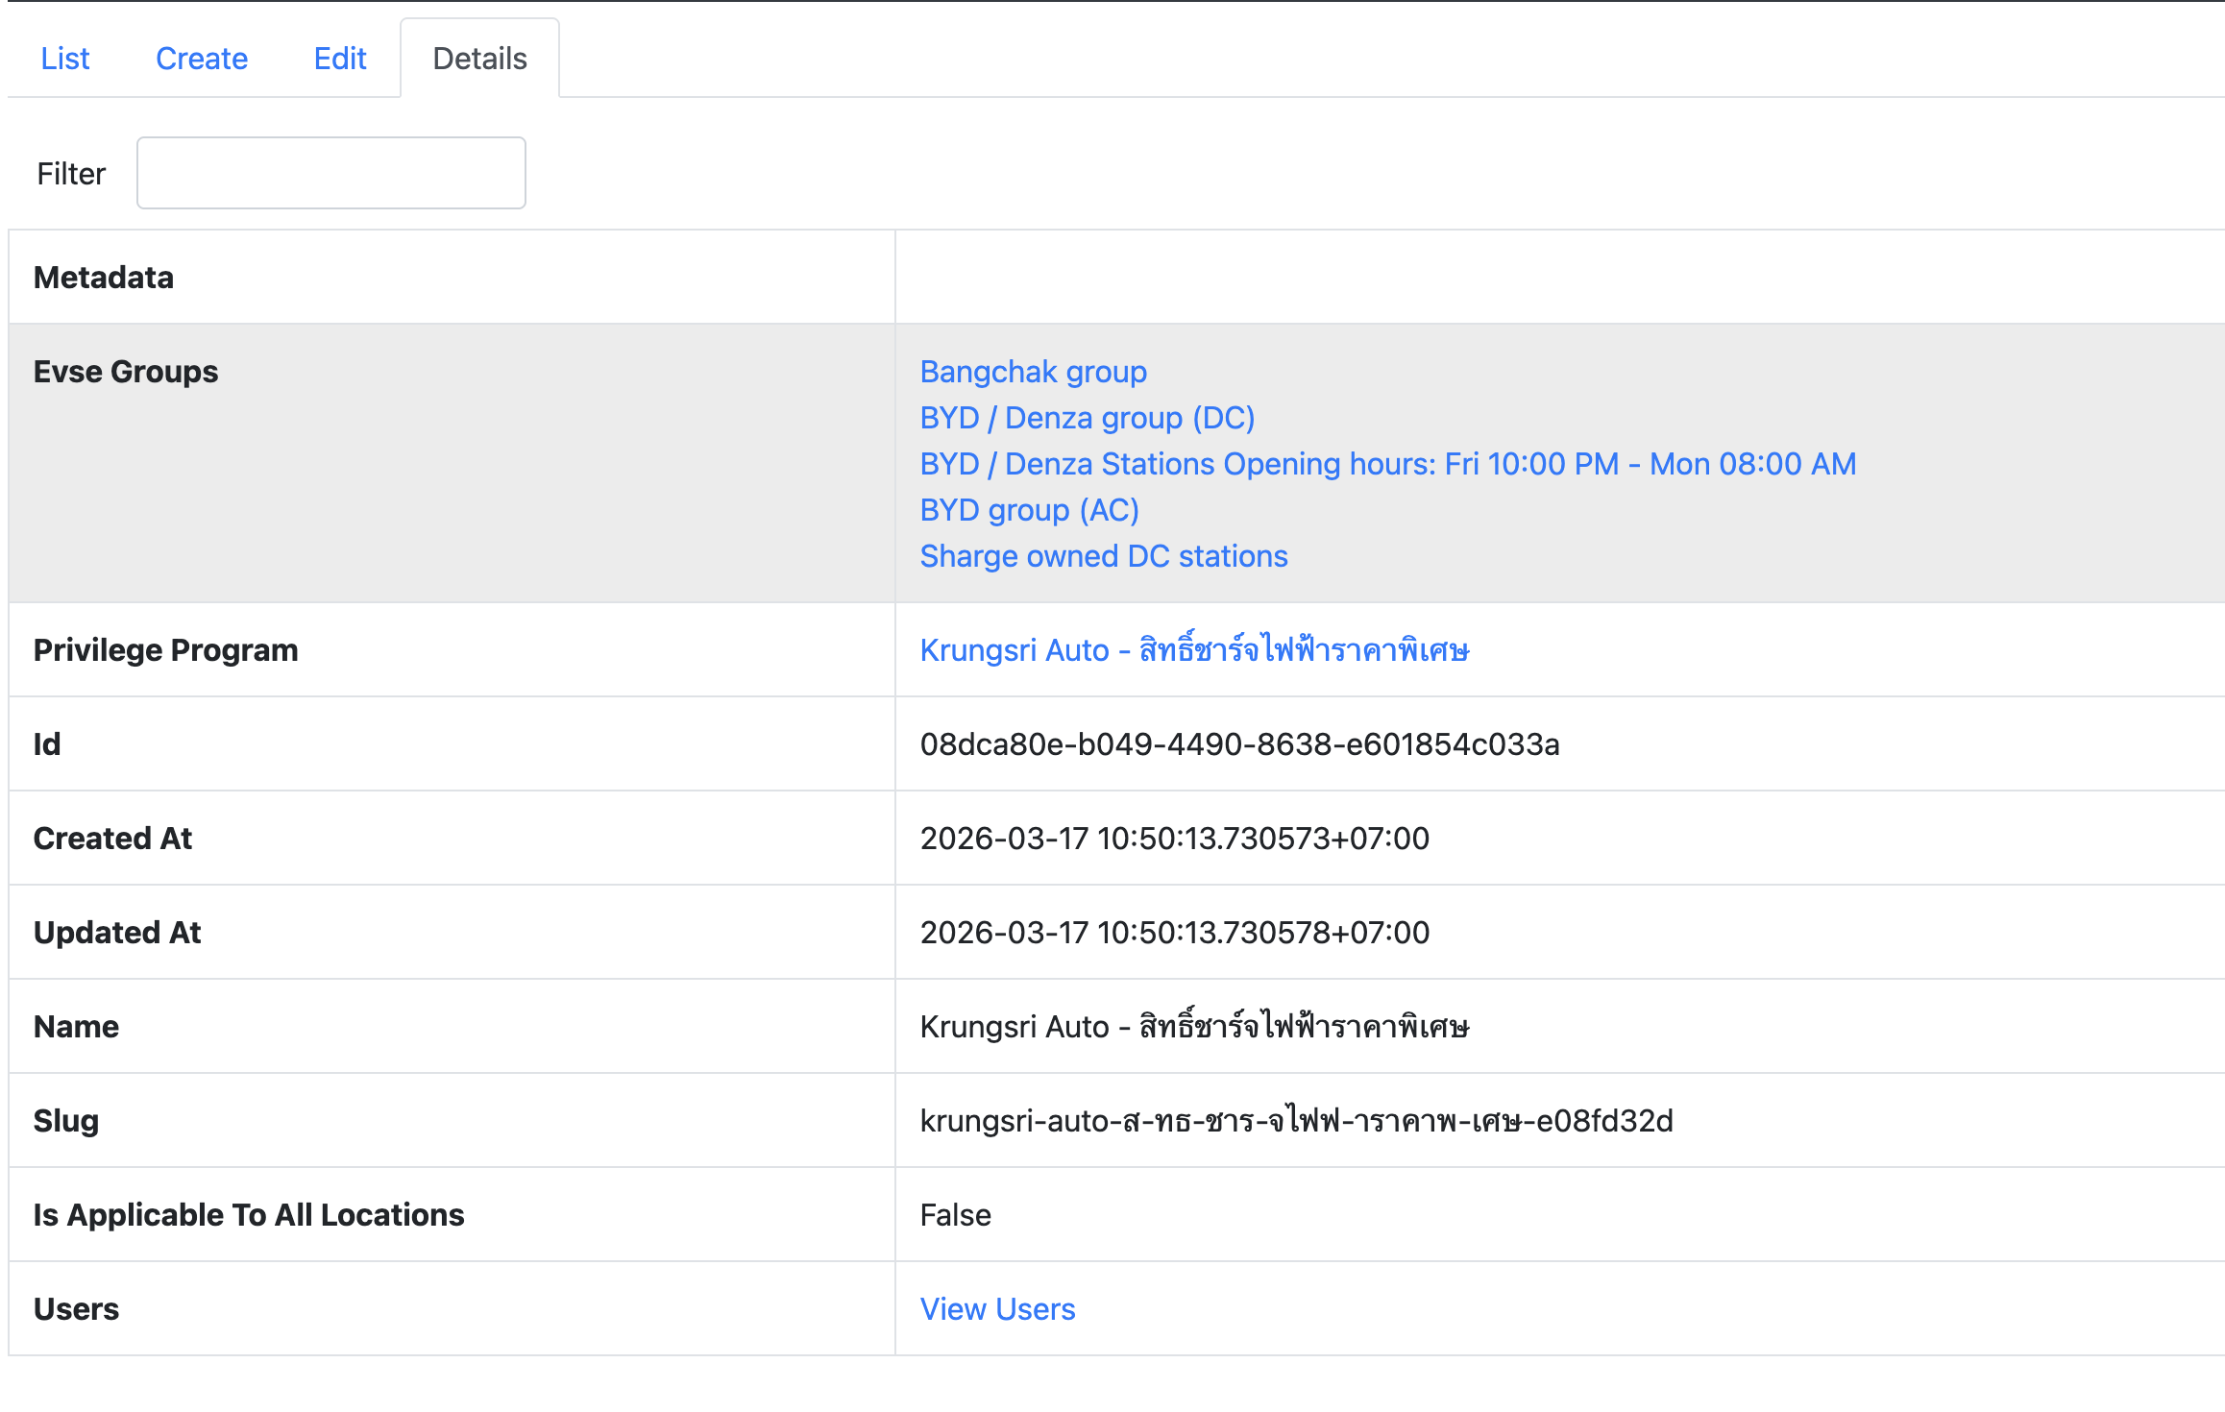Open the List tab
2225x1412 pixels.
[64, 59]
